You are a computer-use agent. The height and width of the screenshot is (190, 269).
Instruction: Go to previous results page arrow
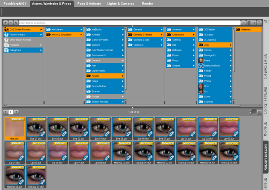click(5, 112)
